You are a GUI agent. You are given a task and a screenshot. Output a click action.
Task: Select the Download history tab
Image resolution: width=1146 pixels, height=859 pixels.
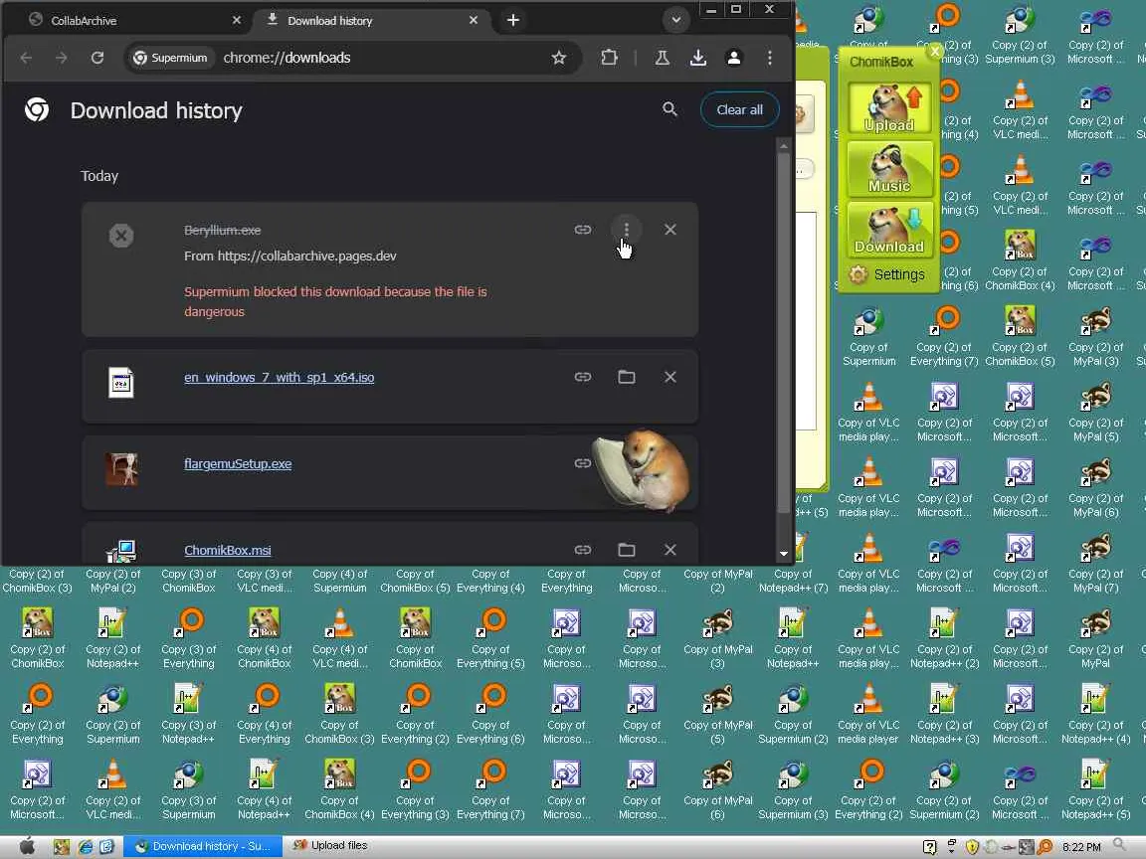pyautogui.click(x=369, y=21)
